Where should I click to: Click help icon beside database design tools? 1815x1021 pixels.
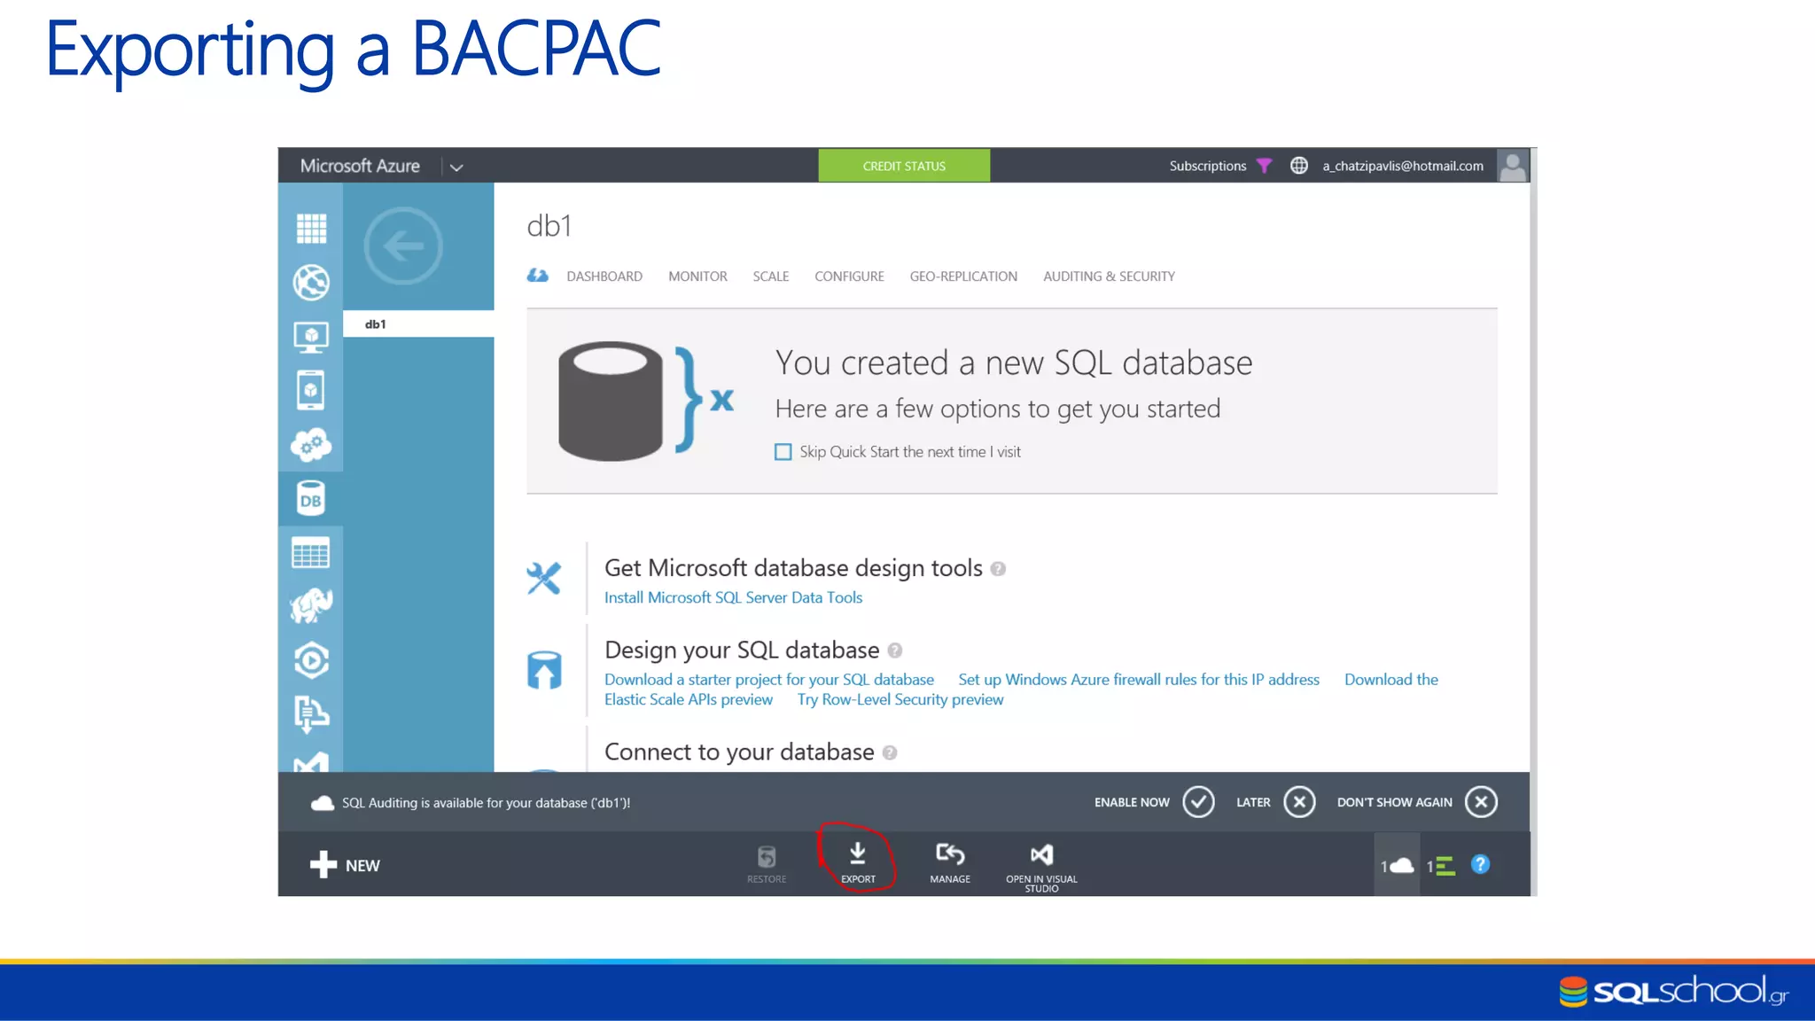coord(998,569)
